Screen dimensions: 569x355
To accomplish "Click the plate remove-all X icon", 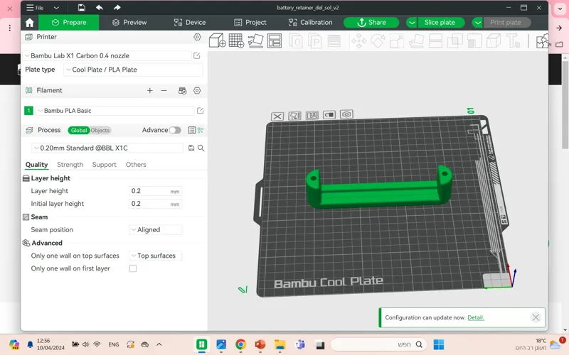I will (277, 116).
